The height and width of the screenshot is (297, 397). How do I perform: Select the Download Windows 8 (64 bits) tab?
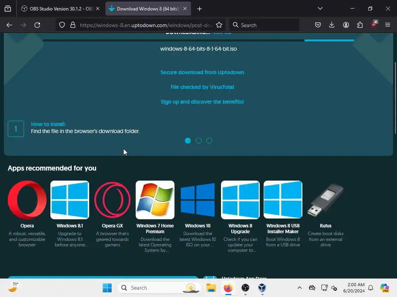148,9
